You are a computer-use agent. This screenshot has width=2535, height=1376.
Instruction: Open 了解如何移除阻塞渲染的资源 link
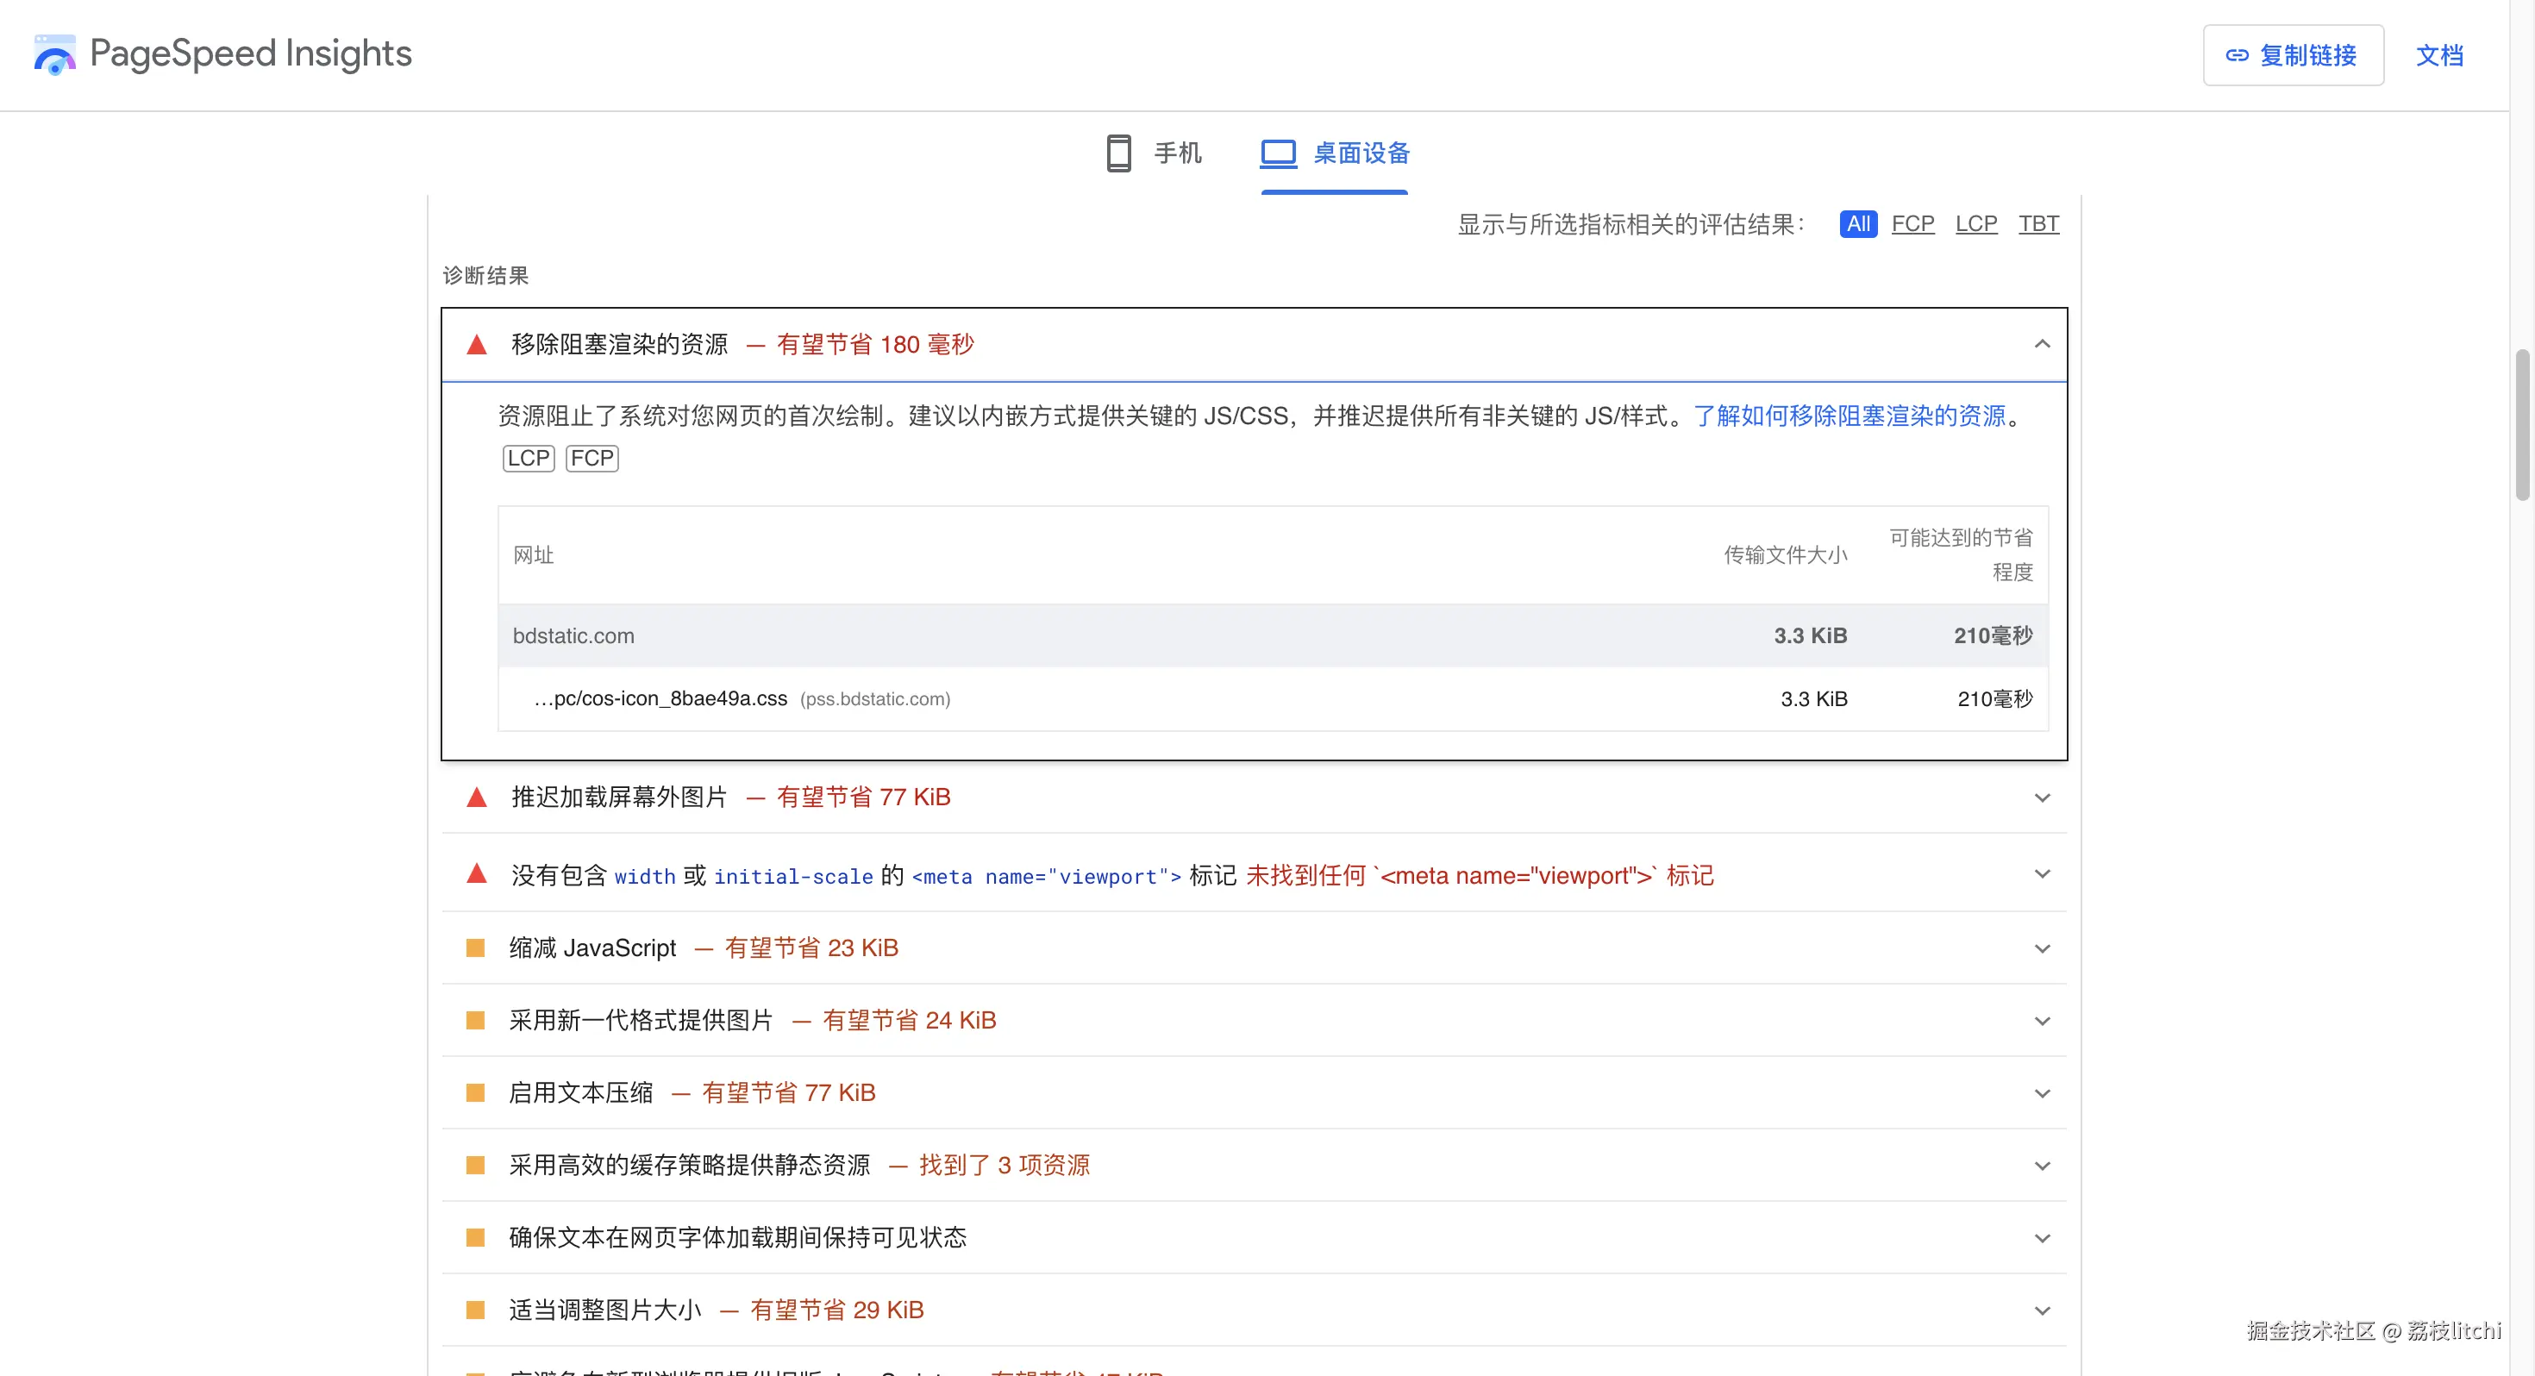(x=1850, y=416)
